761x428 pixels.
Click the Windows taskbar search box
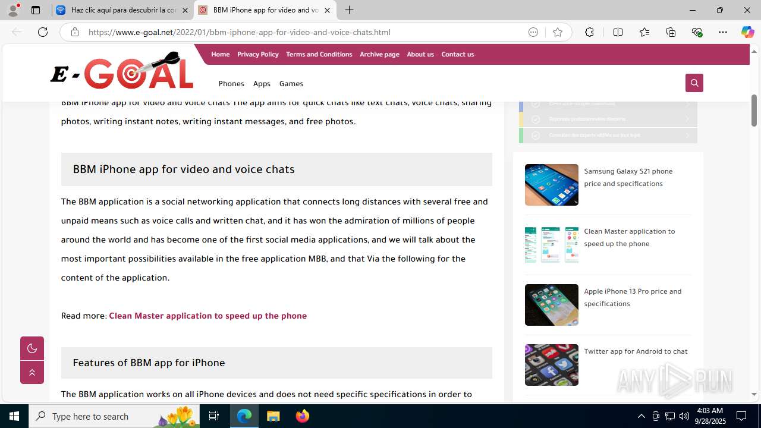point(114,416)
